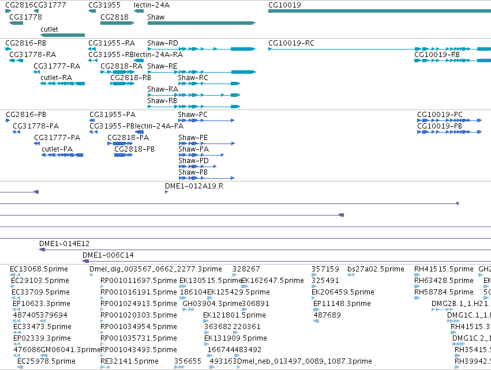This screenshot has width=491, height=370.
Task: Select EST RE32141.5prime
Action: click(x=105, y=367)
